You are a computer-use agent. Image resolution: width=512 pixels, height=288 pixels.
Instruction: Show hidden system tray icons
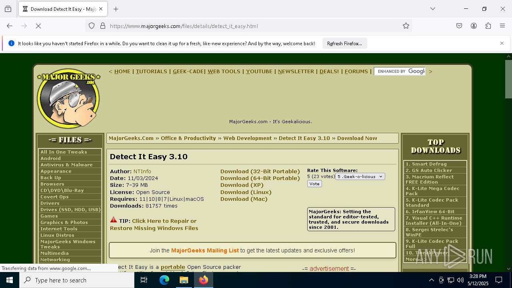coord(431,280)
